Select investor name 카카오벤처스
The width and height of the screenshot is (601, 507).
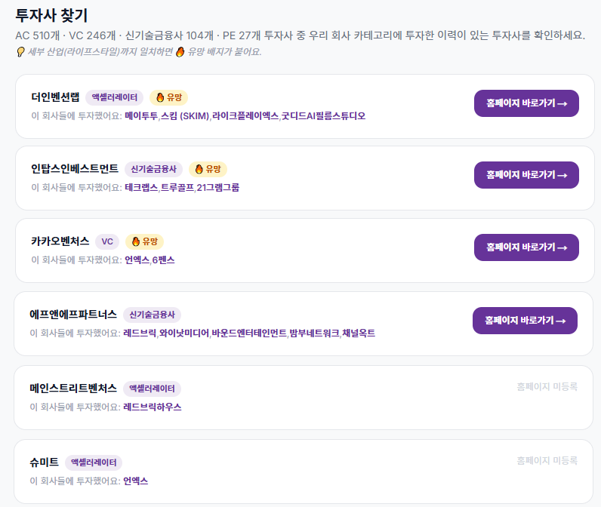pos(60,241)
